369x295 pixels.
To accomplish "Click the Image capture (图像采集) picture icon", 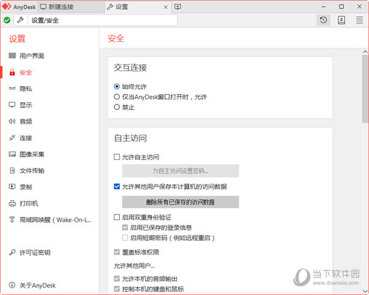I will tap(12, 154).
